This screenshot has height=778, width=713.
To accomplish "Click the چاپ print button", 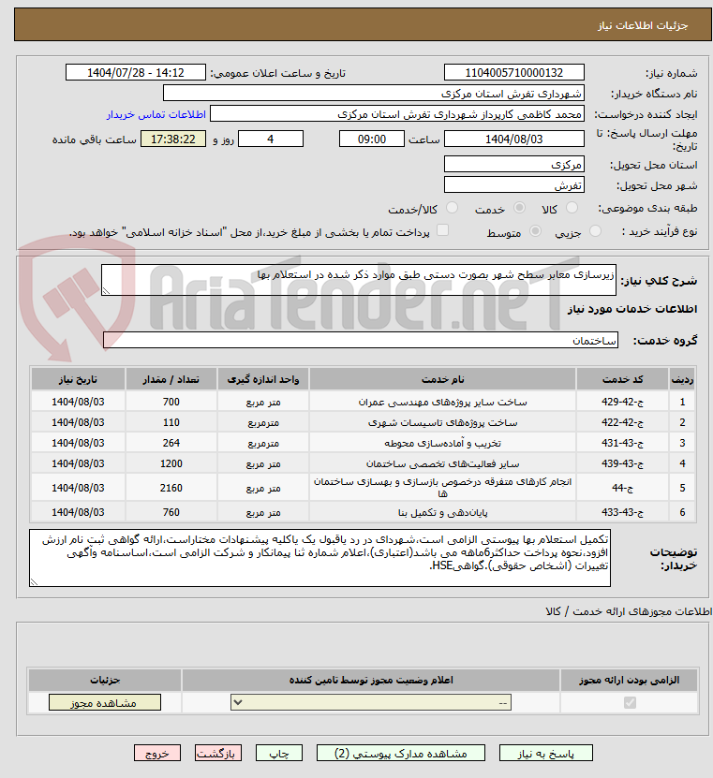I will pyautogui.click(x=279, y=754).
